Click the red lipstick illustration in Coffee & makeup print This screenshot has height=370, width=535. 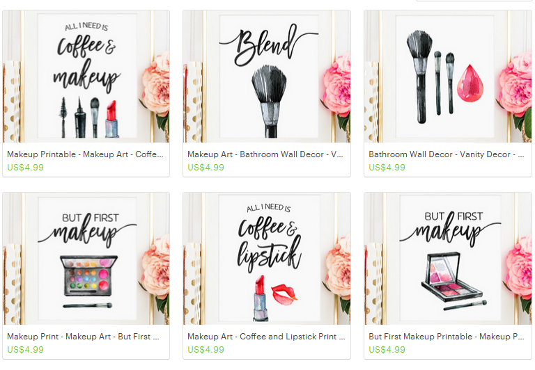111,119
